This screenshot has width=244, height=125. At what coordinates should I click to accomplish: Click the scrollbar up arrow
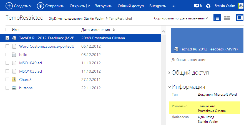point(163,32)
